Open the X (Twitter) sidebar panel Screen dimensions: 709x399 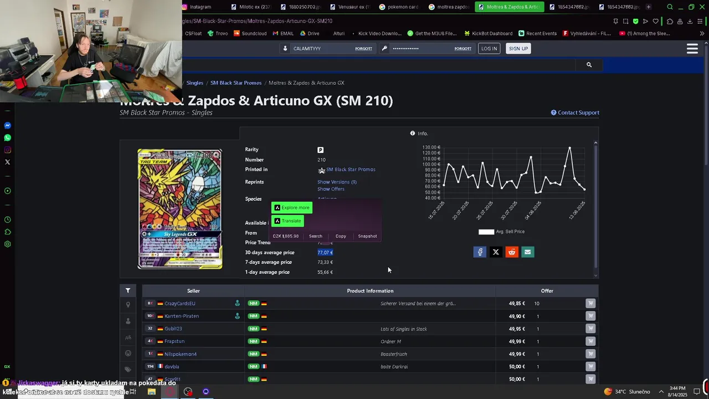pyautogui.click(x=8, y=162)
